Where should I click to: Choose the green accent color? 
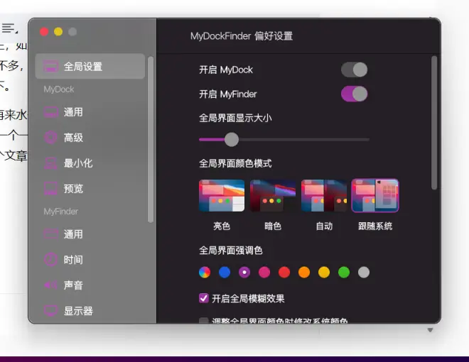(x=344, y=272)
